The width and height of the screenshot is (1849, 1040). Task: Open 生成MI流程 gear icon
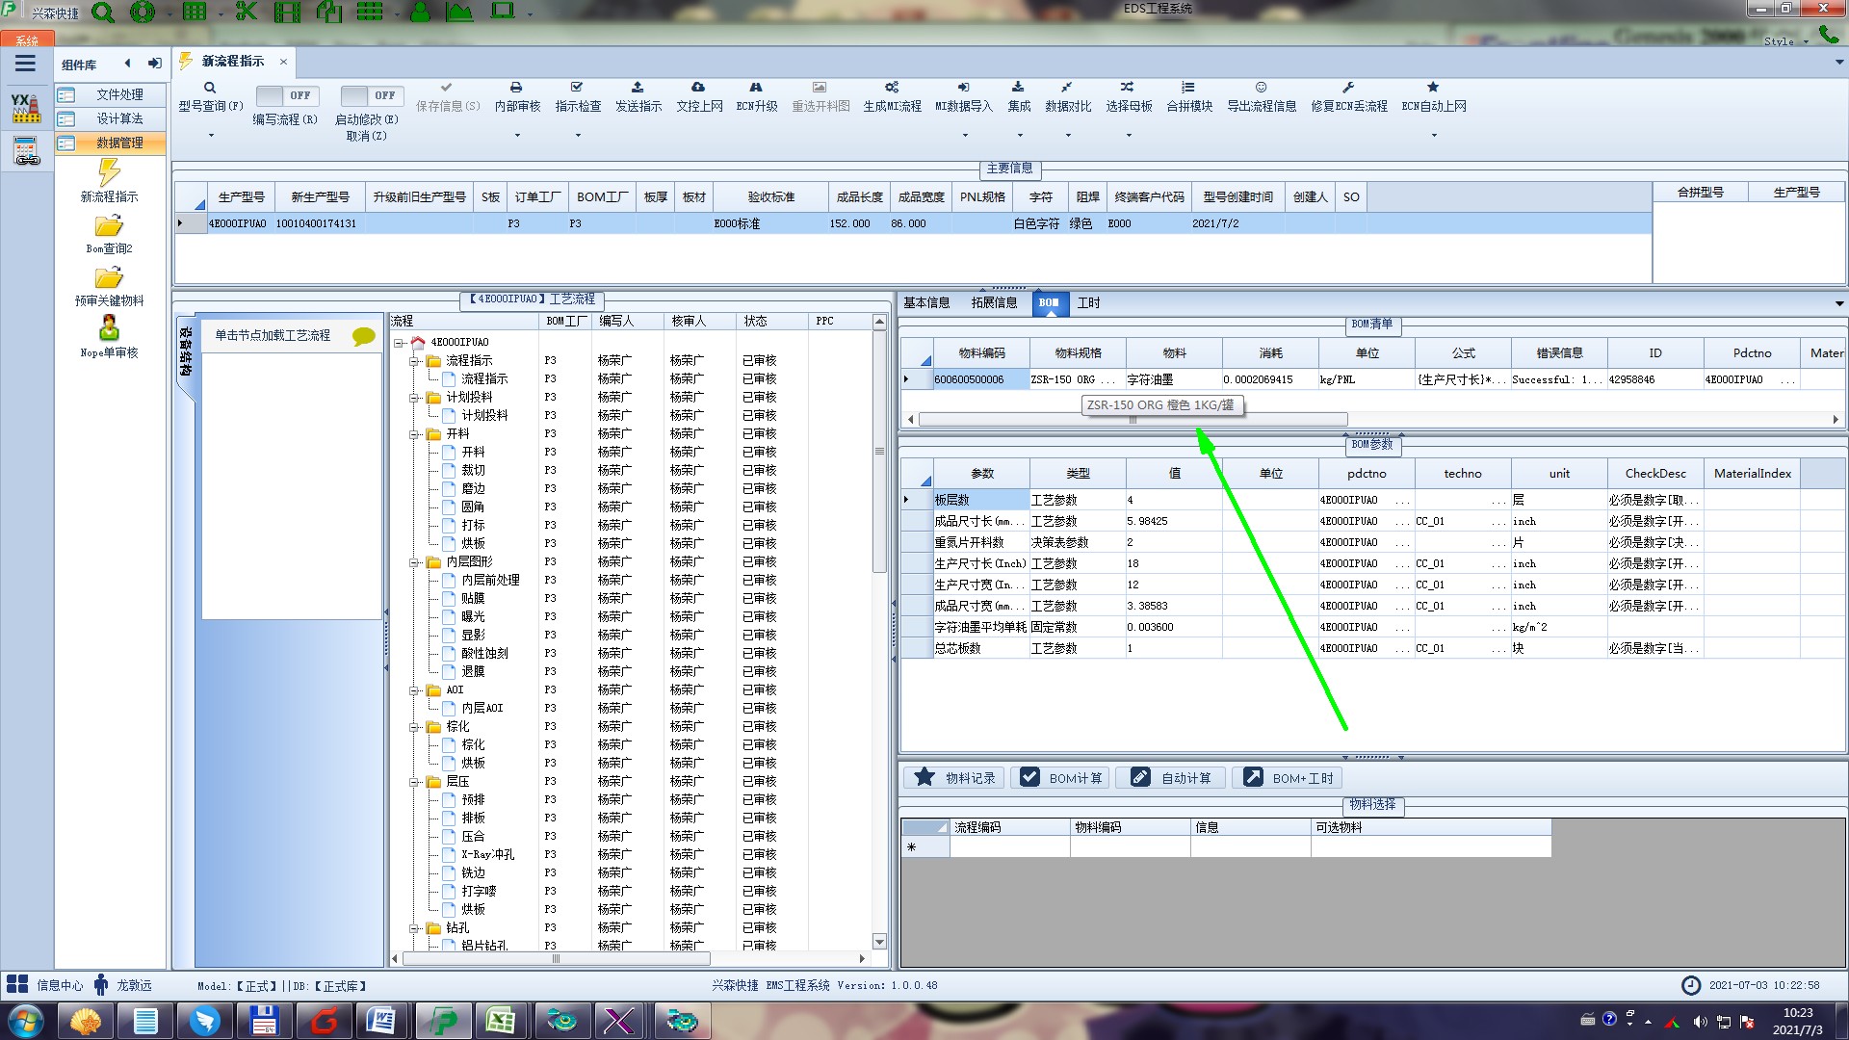(892, 88)
